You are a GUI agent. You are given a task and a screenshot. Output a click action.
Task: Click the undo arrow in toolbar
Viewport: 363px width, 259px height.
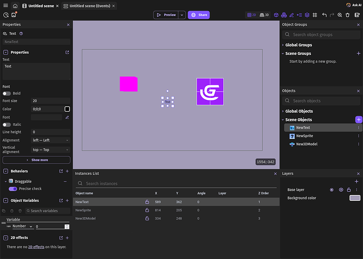[324, 15]
